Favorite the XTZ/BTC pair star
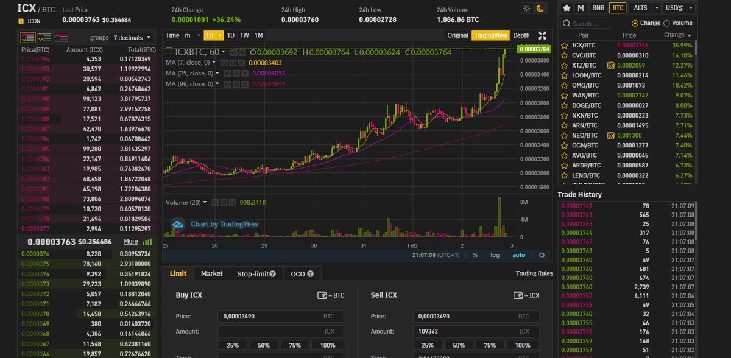Screen dimensions: 731x358 point(564,65)
